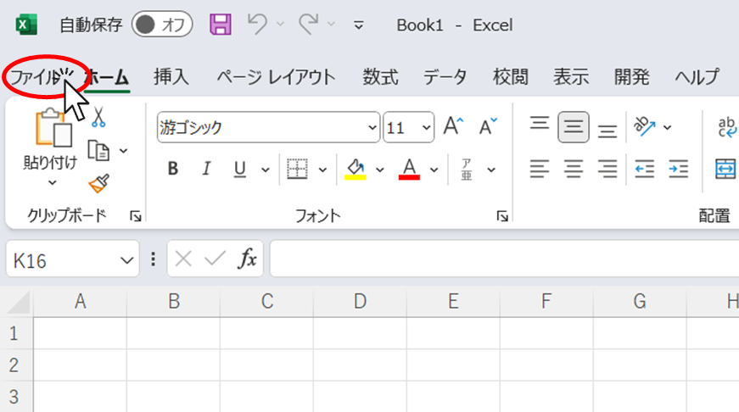Open the redo history dropdown arrow

331,24
